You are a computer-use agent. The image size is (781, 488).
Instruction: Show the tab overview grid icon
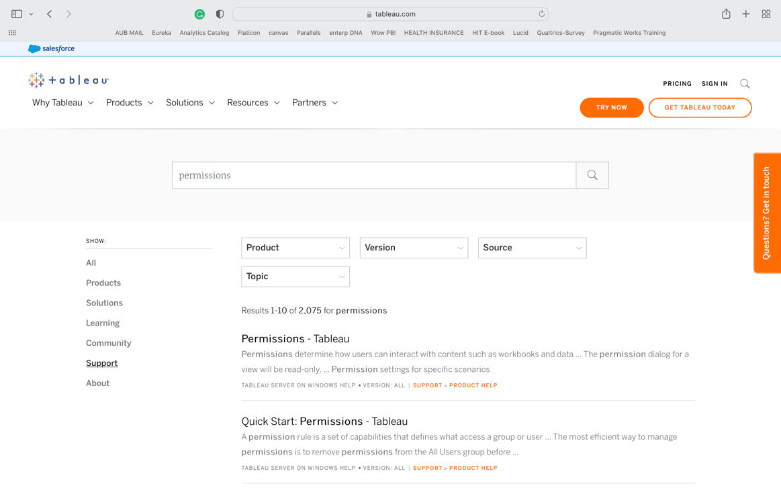766,14
